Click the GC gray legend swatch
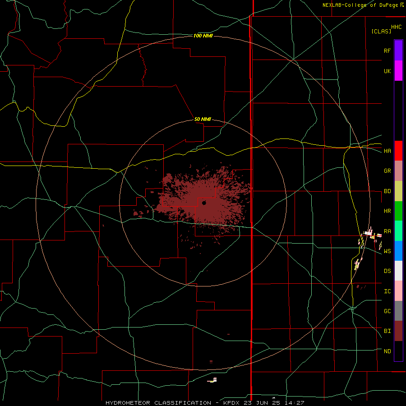The width and height of the screenshot is (406, 406). pyautogui.click(x=398, y=311)
